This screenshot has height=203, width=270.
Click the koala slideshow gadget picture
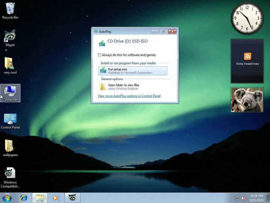click(x=247, y=100)
